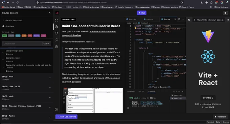Open editor more actions ellipsis

183,19
